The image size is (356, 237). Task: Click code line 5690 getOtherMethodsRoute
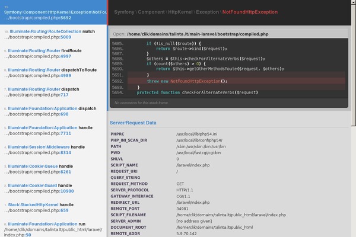220,69
